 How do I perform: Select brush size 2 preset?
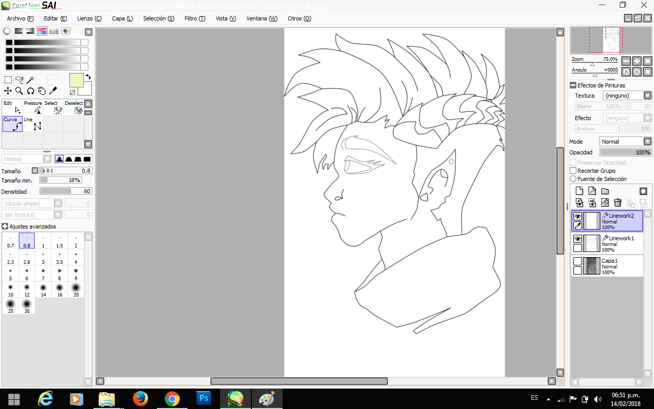click(x=76, y=241)
